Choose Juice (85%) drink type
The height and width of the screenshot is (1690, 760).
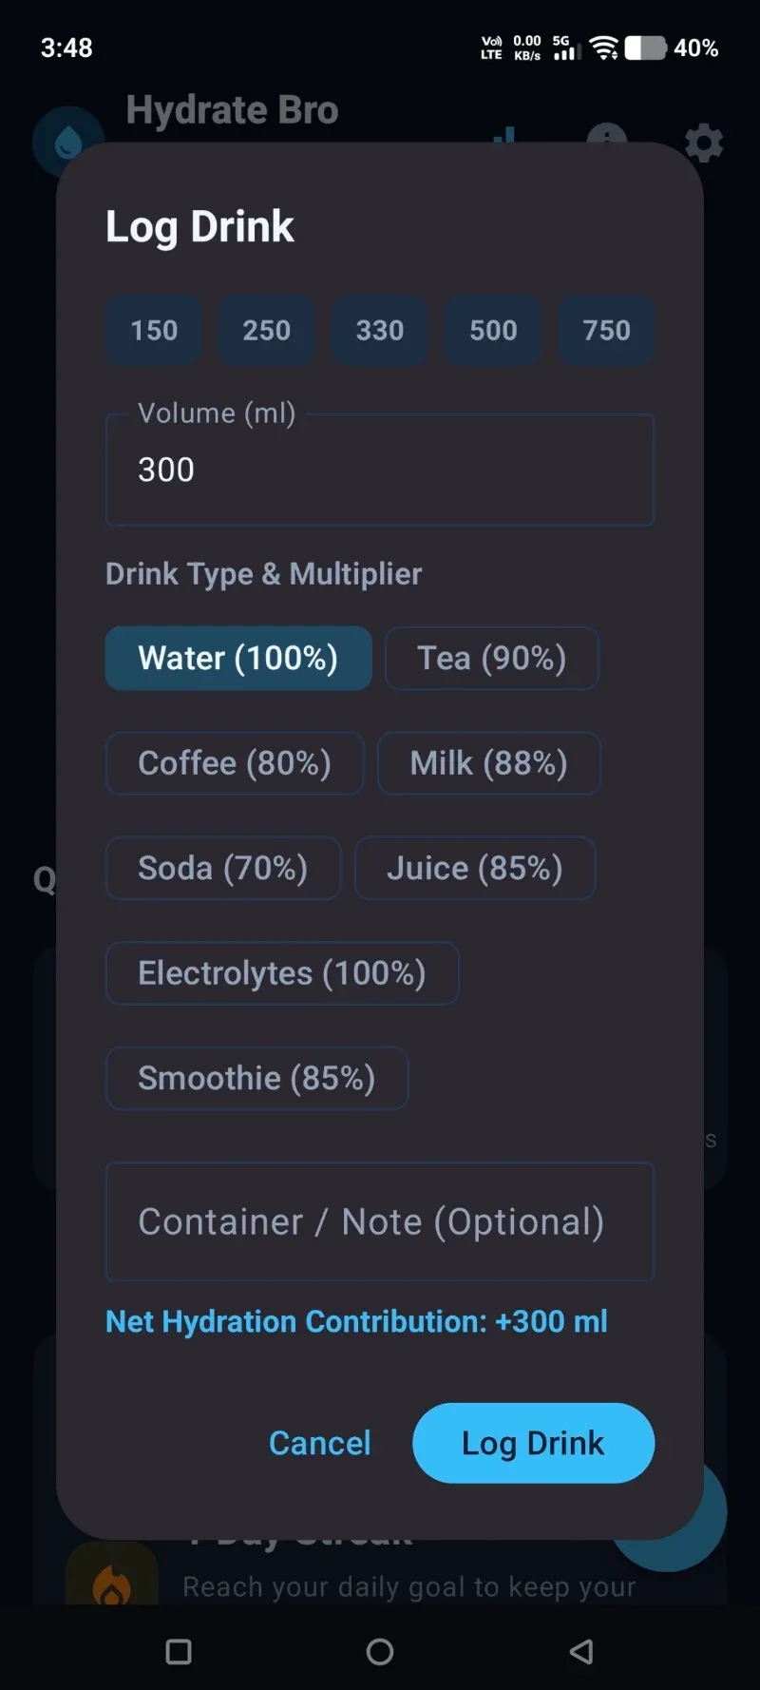475,868
